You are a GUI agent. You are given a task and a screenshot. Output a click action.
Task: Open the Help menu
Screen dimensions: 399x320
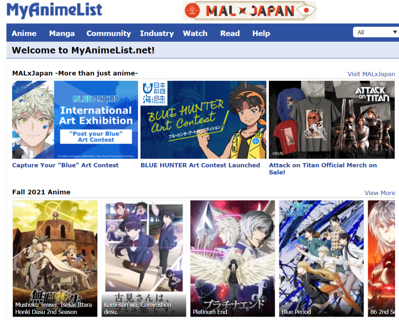coord(261,33)
